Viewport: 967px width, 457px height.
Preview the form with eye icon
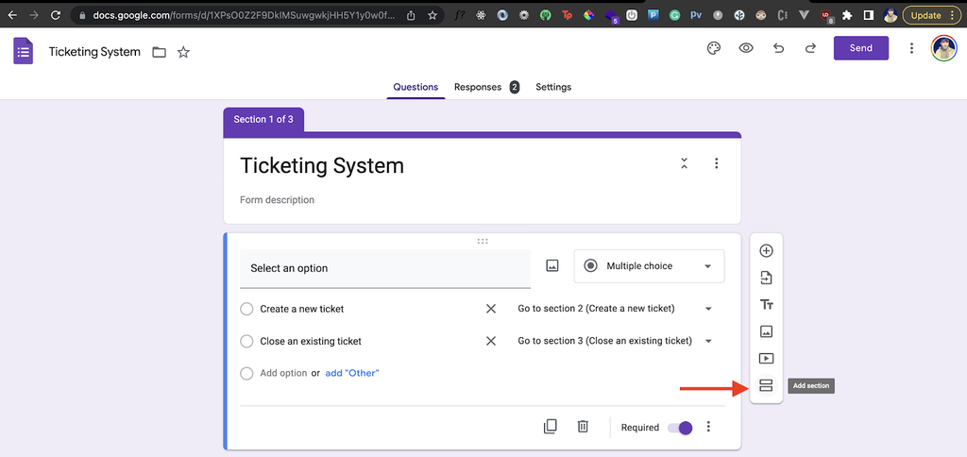pyautogui.click(x=746, y=49)
